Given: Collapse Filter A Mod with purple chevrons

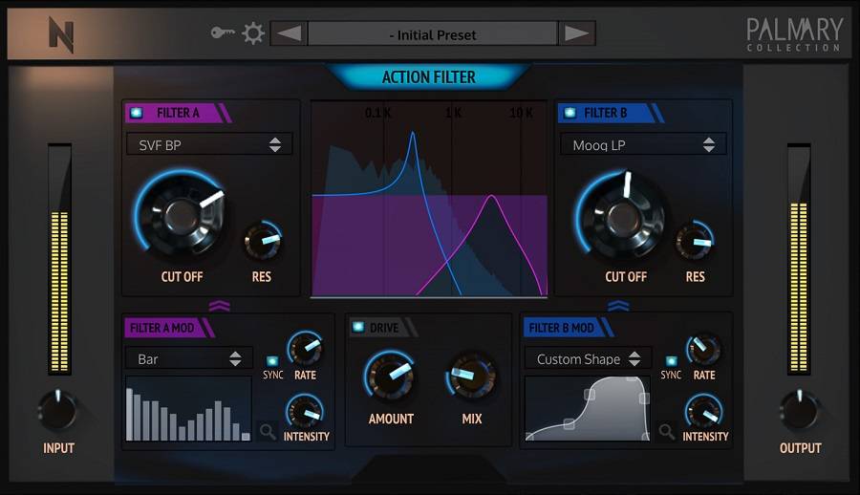Looking at the screenshot, I should (x=219, y=305).
